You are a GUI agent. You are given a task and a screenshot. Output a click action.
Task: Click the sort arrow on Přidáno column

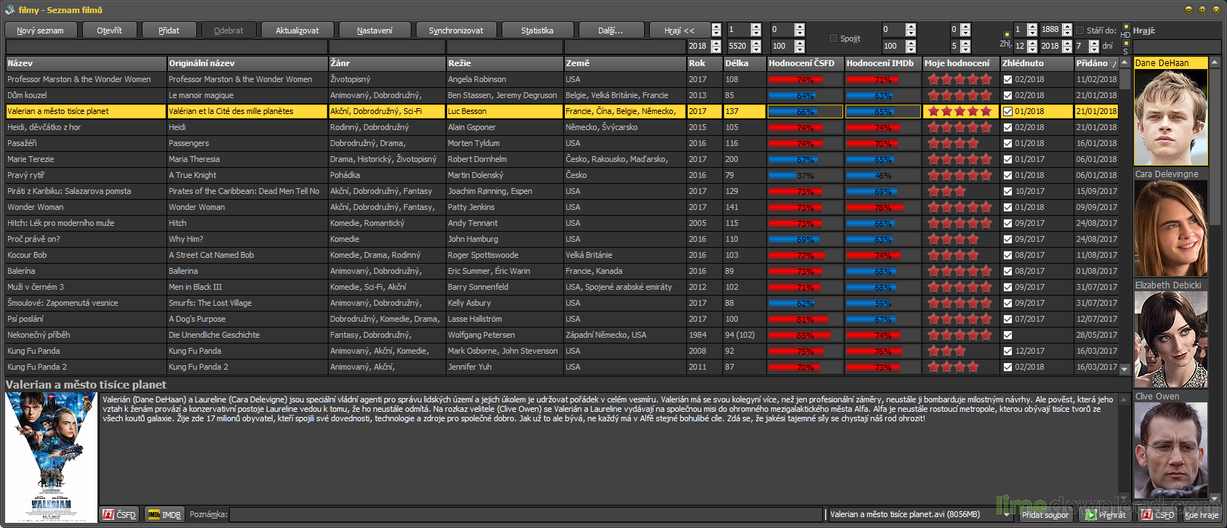click(x=1114, y=64)
